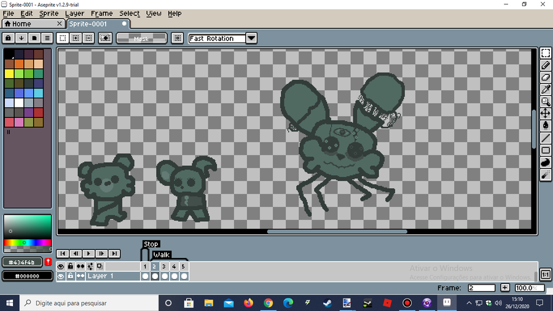Play the animation
The image size is (553, 311).
(88, 253)
